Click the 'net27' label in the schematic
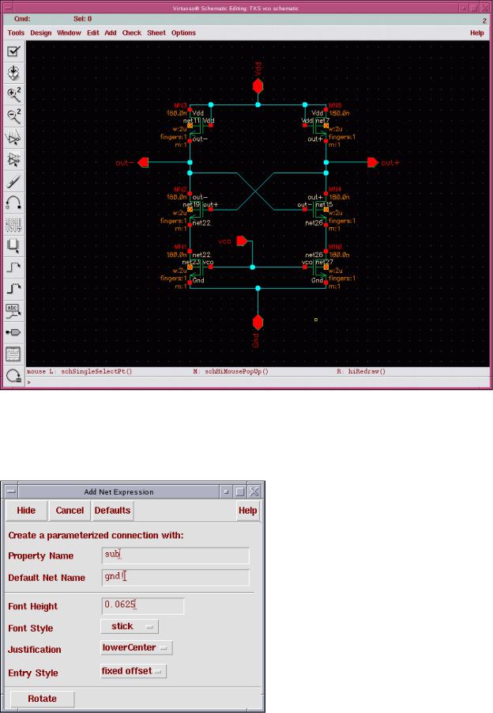The height and width of the screenshot is (713, 493). (x=324, y=262)
